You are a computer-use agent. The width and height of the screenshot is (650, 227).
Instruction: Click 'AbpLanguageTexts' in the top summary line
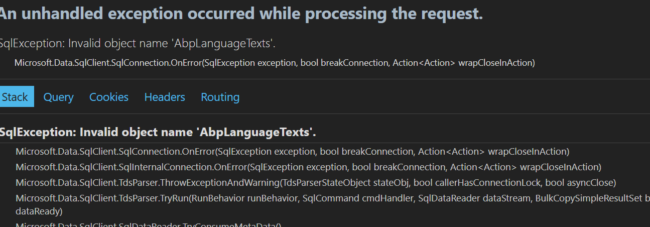223,44
